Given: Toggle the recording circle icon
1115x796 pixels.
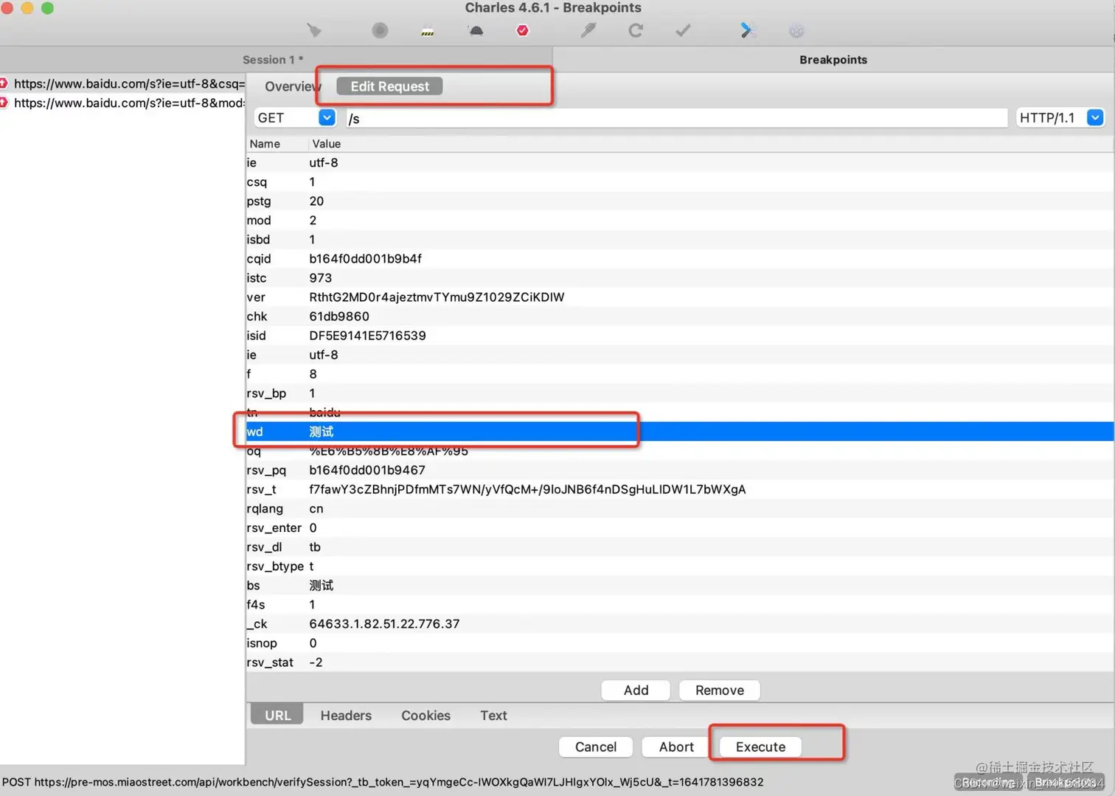Looking at the screenshot, I should pyautogui.click(x=380, y=30).
